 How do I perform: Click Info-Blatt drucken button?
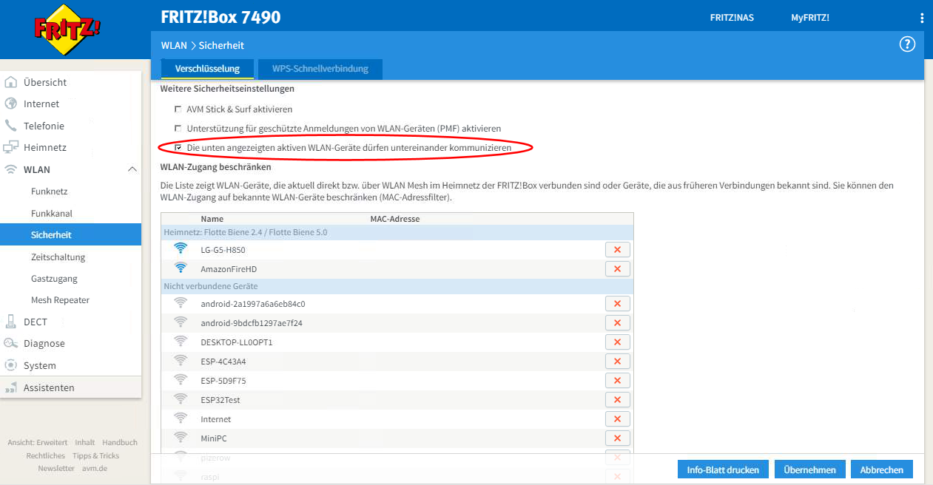coord(723,469)
